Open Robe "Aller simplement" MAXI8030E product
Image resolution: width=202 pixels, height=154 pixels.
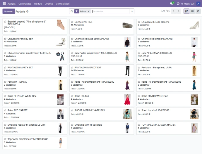pos(169,85)
